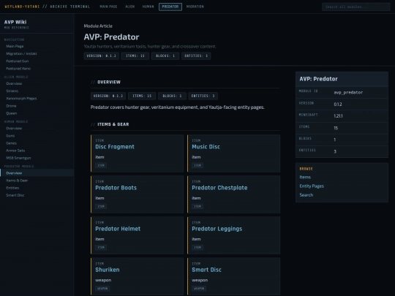Open the Migration top navigation tab
The width and height of the screenshot is (395, 296).
195,7
